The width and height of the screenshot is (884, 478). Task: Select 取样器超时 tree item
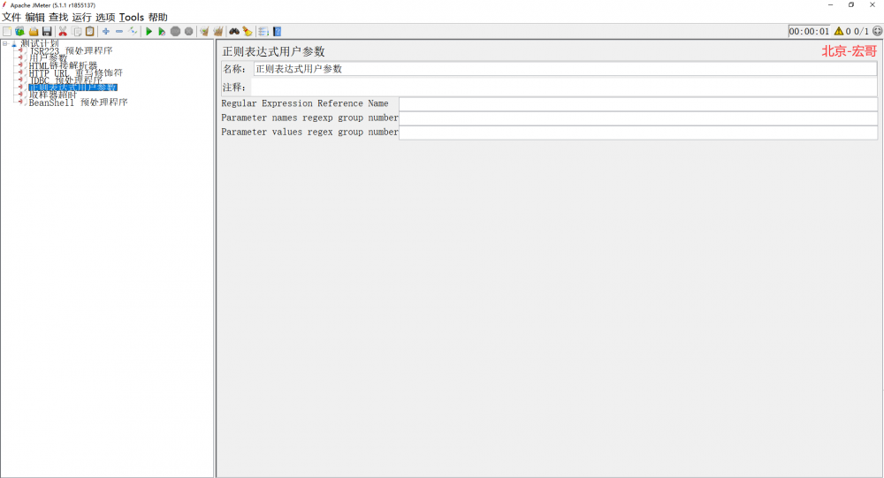coord(52,95)
